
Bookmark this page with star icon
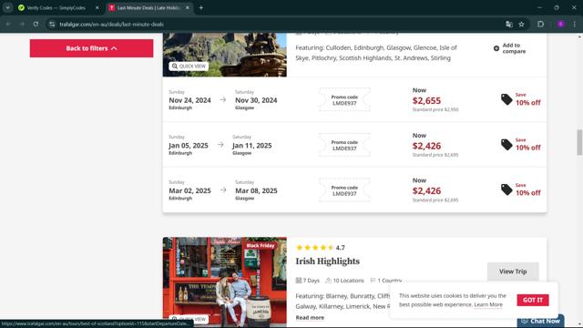click(521, 25)
